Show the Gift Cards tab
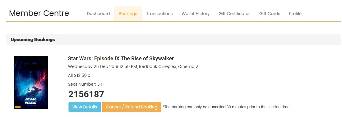342x117 pixels. [270, 14]
